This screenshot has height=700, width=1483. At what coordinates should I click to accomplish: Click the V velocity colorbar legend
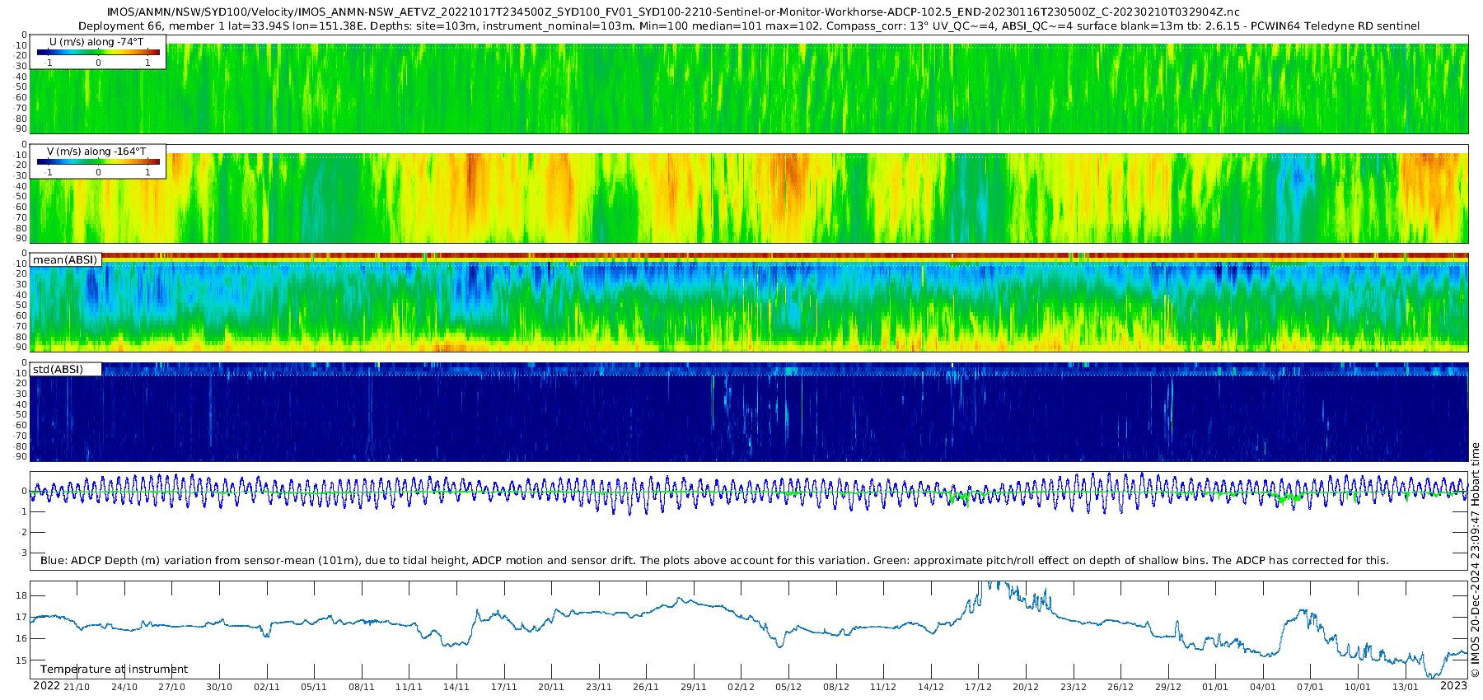(98, 161)
